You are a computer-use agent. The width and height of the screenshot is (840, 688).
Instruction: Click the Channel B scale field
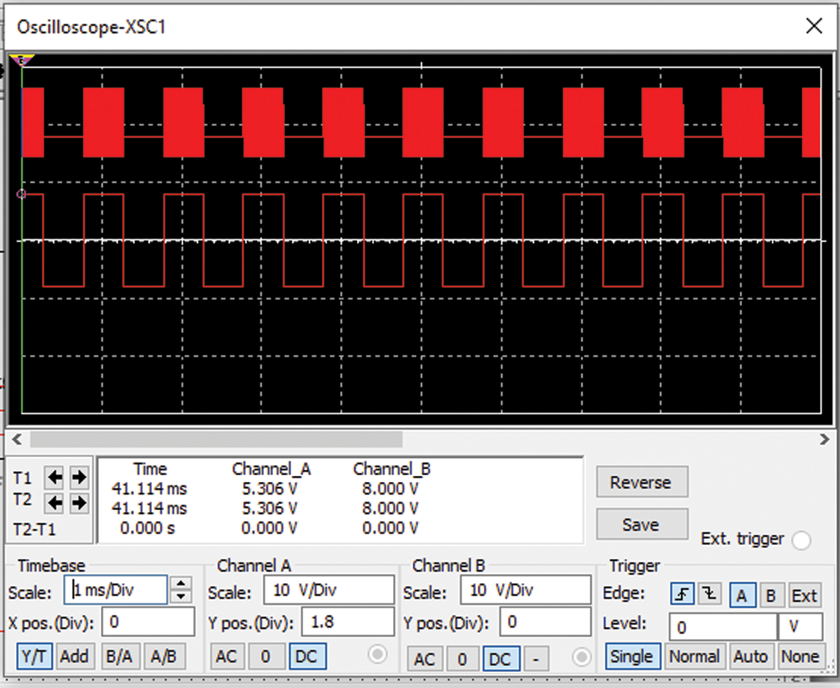[526, 590]
